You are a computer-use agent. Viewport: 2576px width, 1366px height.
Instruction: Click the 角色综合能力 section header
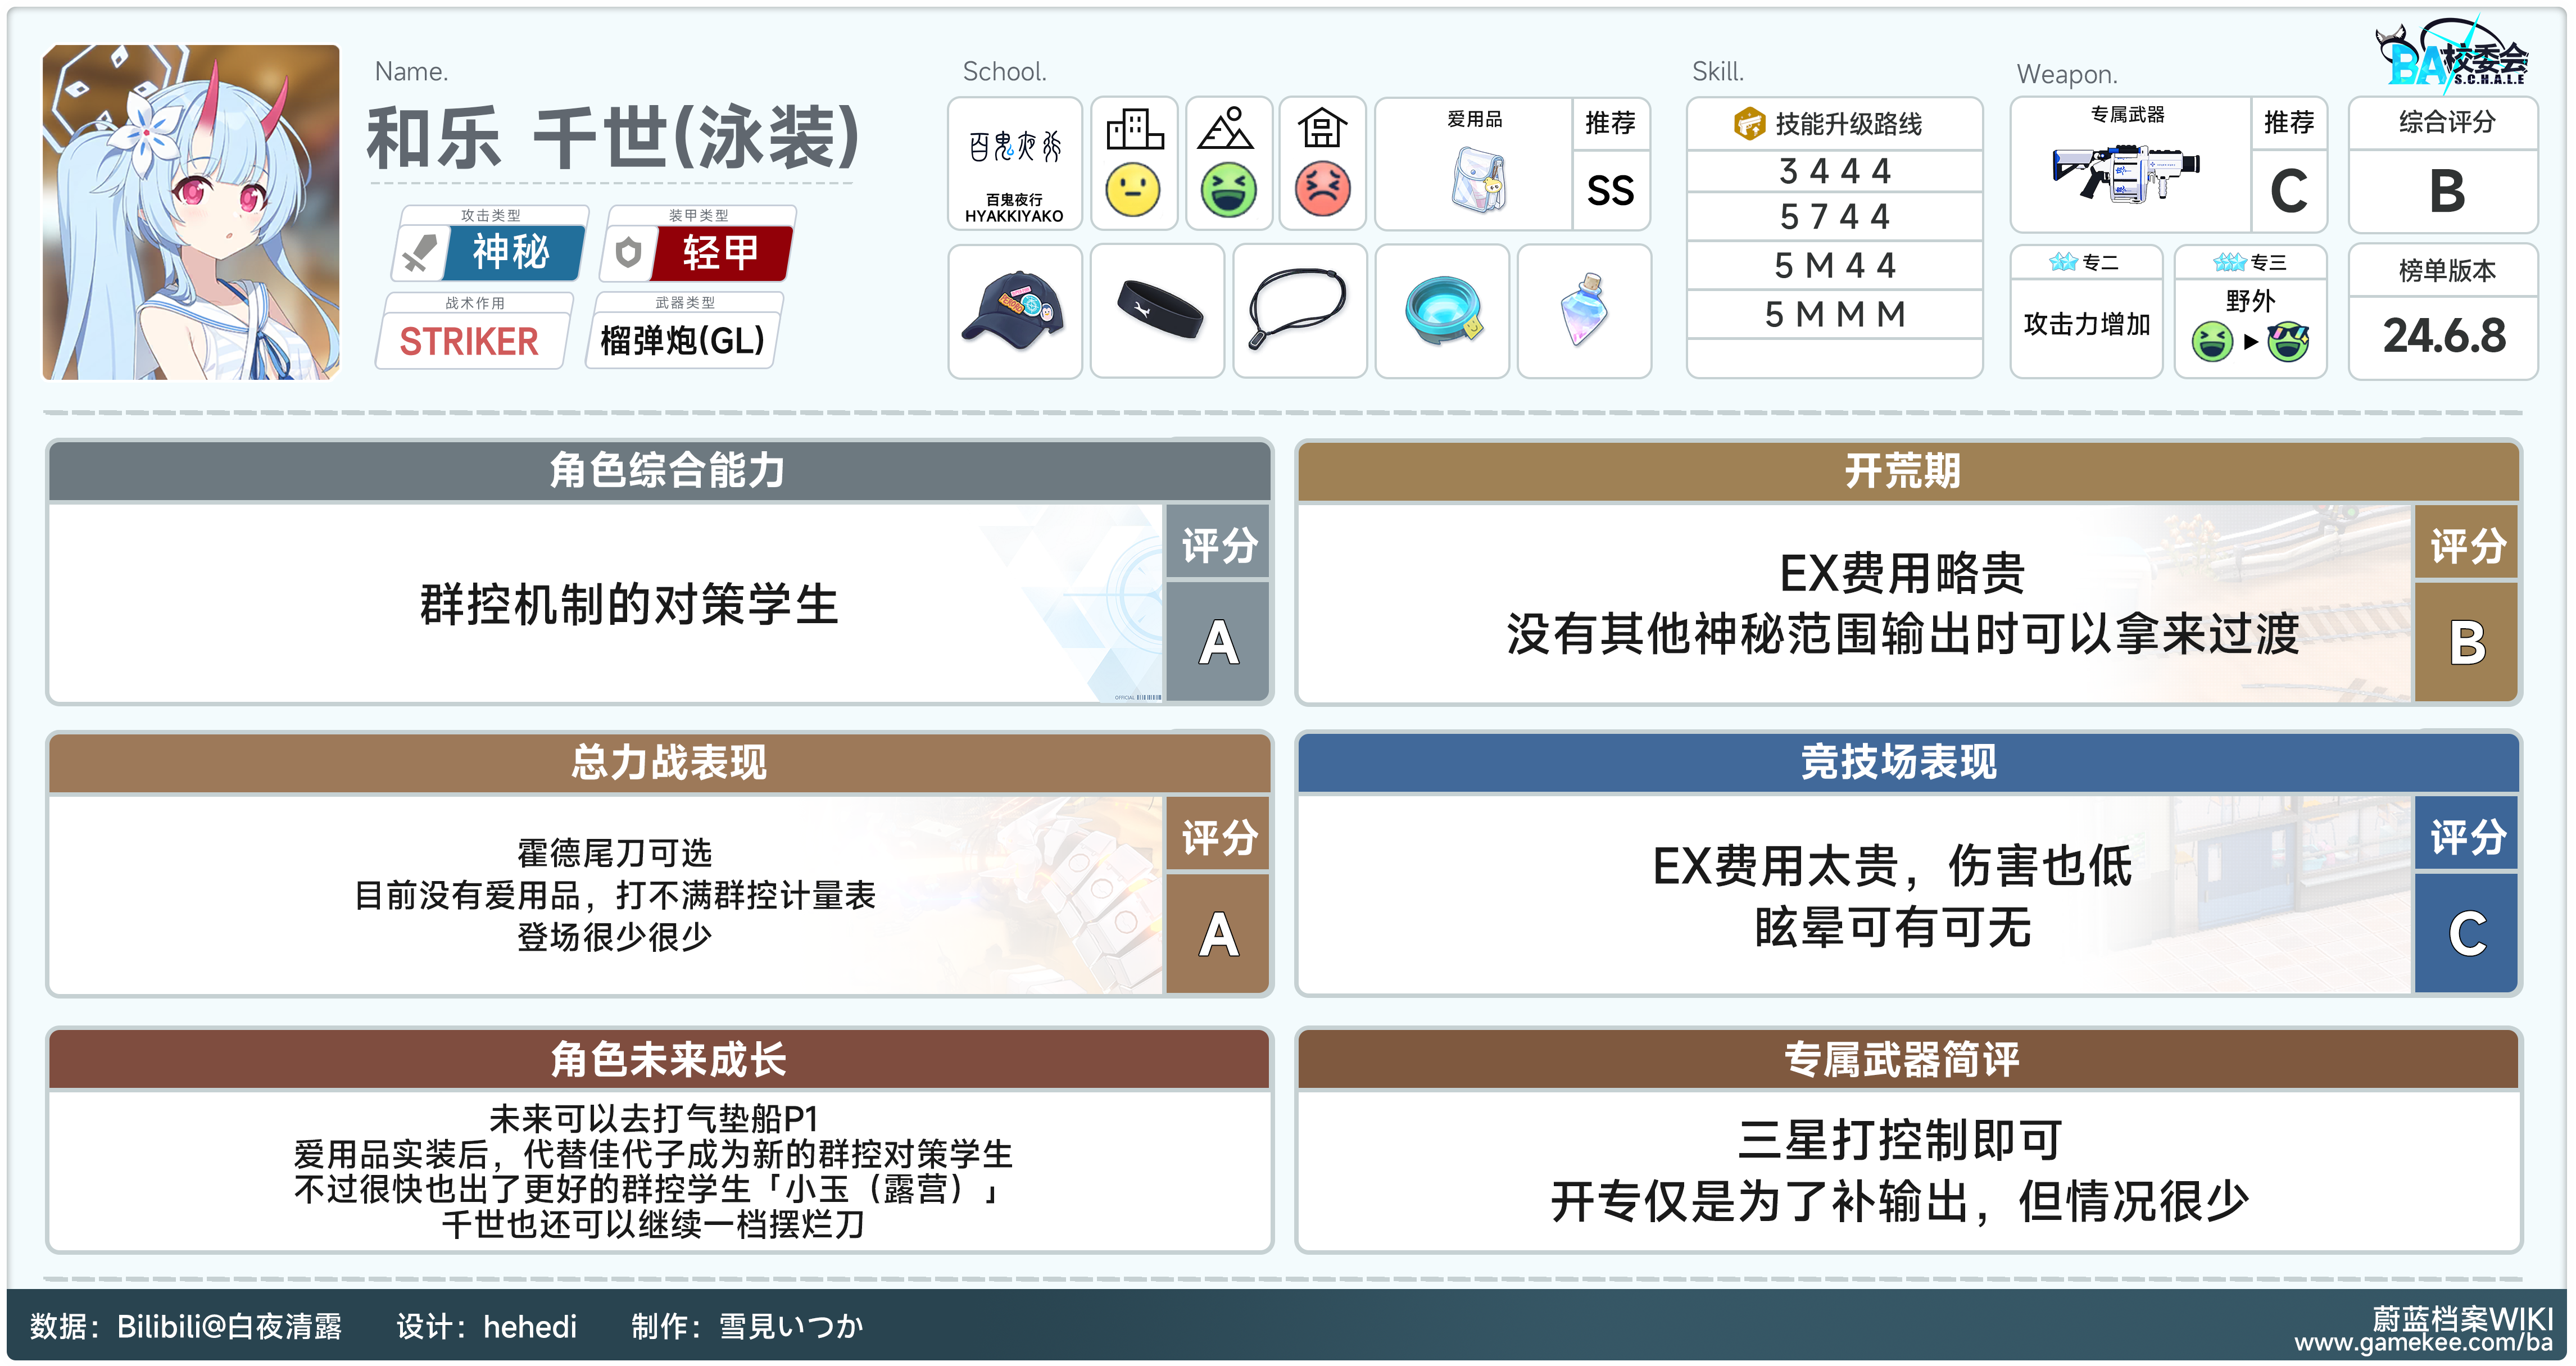click(660, 470)
